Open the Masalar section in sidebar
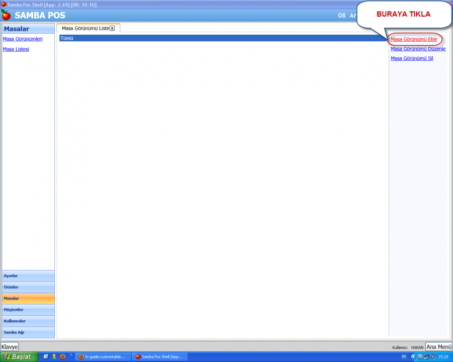This screenshot has width=453, height=362. [x=28, y=298]
